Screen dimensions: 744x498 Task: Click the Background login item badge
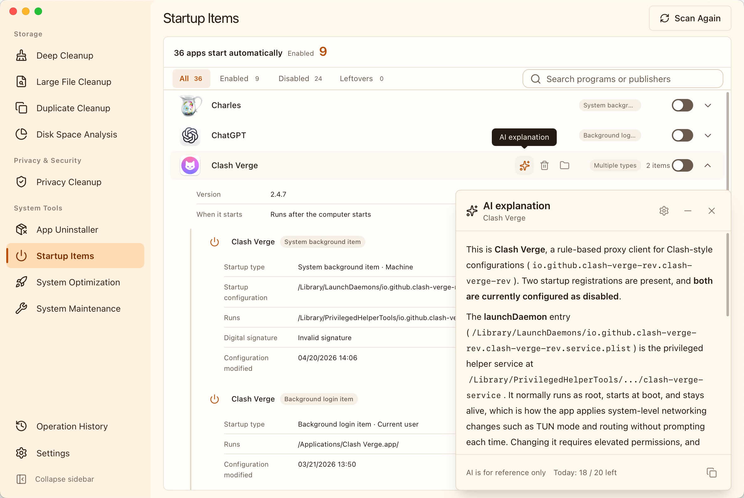coord(318,399)
